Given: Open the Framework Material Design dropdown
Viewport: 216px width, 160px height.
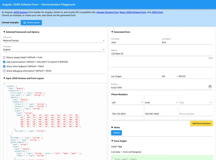Looking at the screenshot, I should click(54, 41).
